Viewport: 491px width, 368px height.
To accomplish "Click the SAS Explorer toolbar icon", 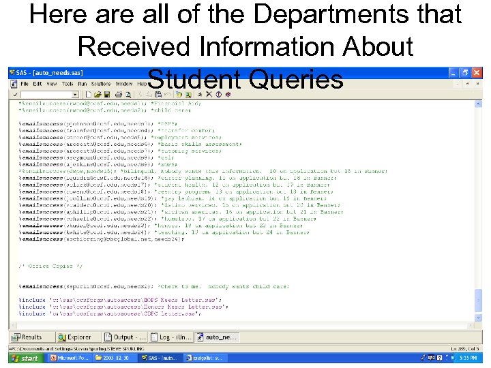I will click(188, 95).
